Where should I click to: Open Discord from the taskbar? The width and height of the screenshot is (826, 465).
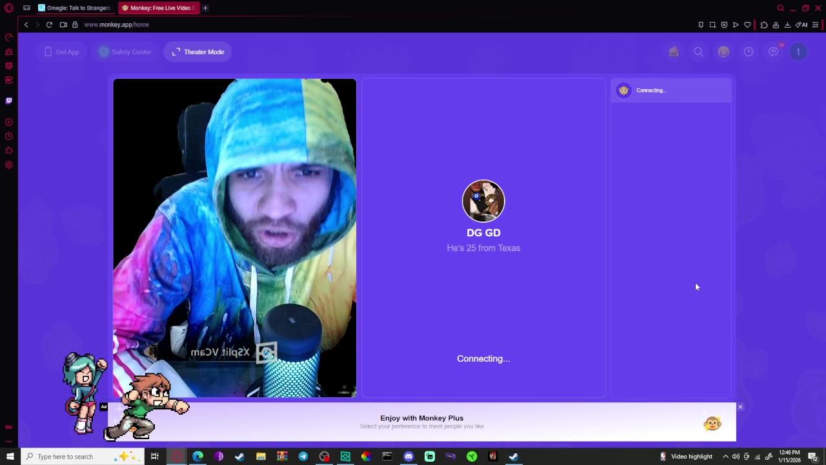[x=408, y=457]
